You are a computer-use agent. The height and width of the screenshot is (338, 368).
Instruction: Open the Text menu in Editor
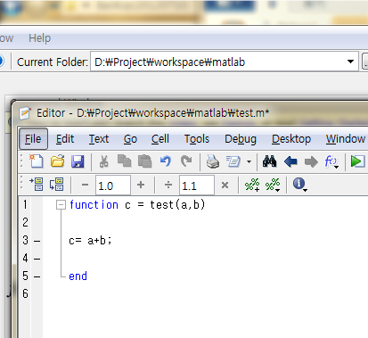click(99, 139)
